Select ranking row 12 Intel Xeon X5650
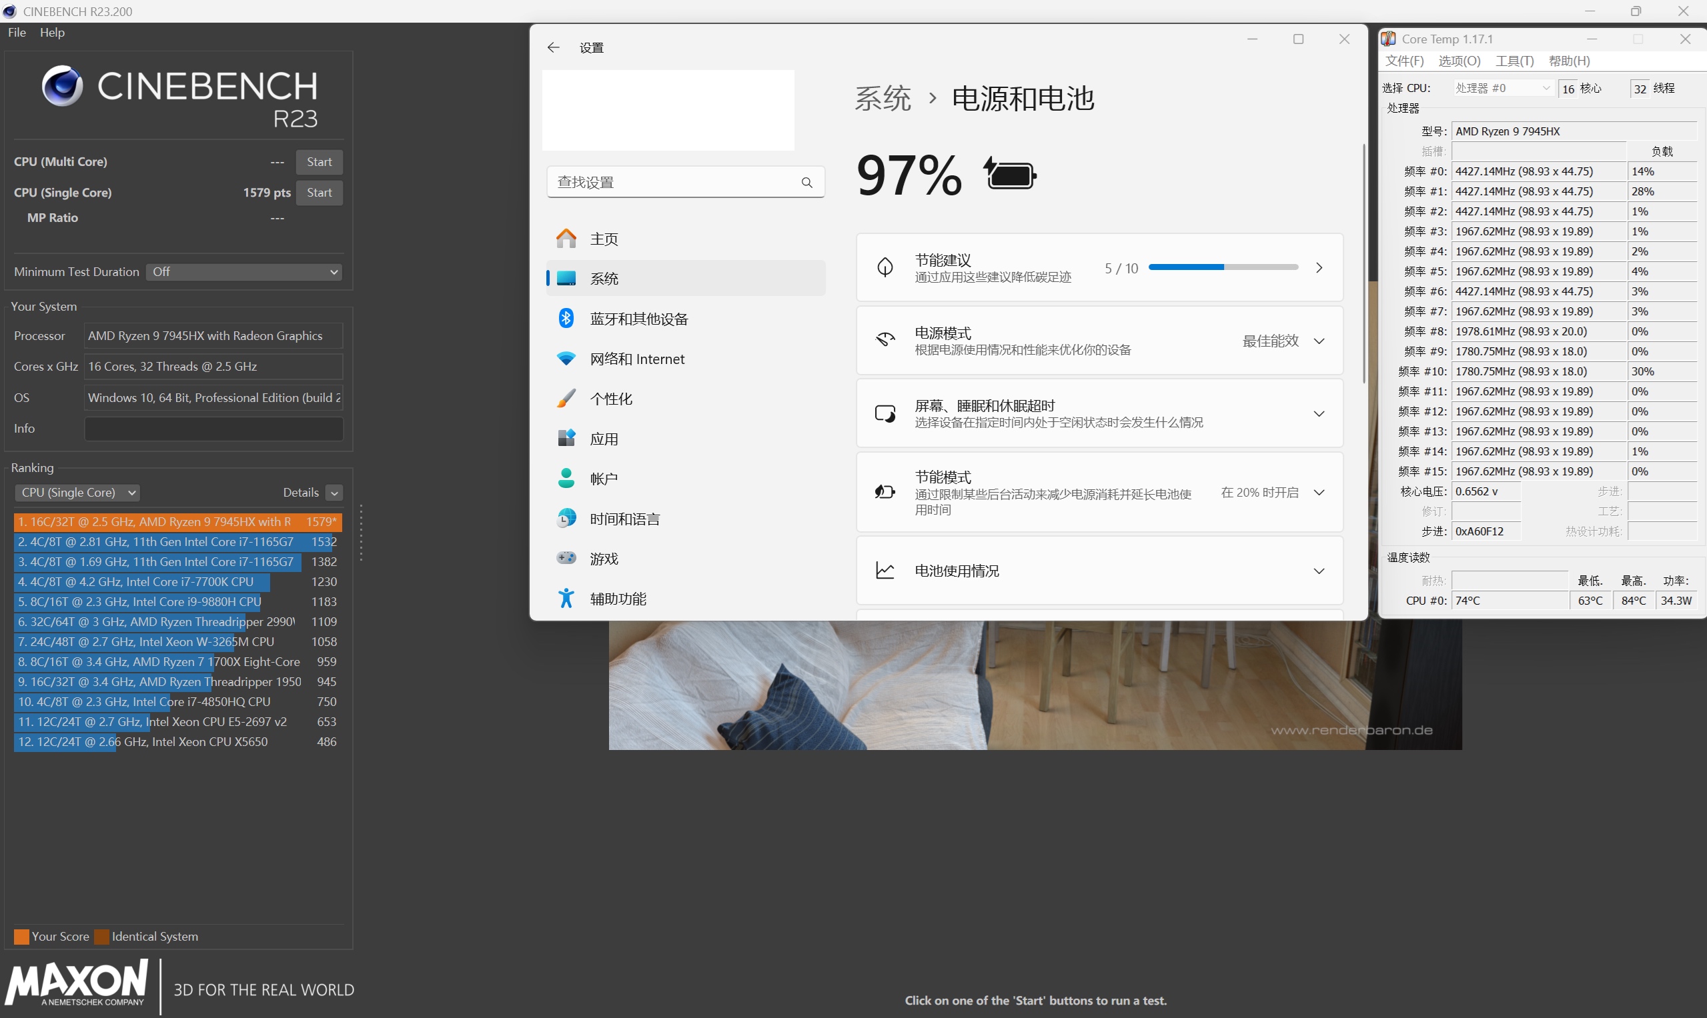Screen dimensions: 1707x1018 [x=177, y=741]
